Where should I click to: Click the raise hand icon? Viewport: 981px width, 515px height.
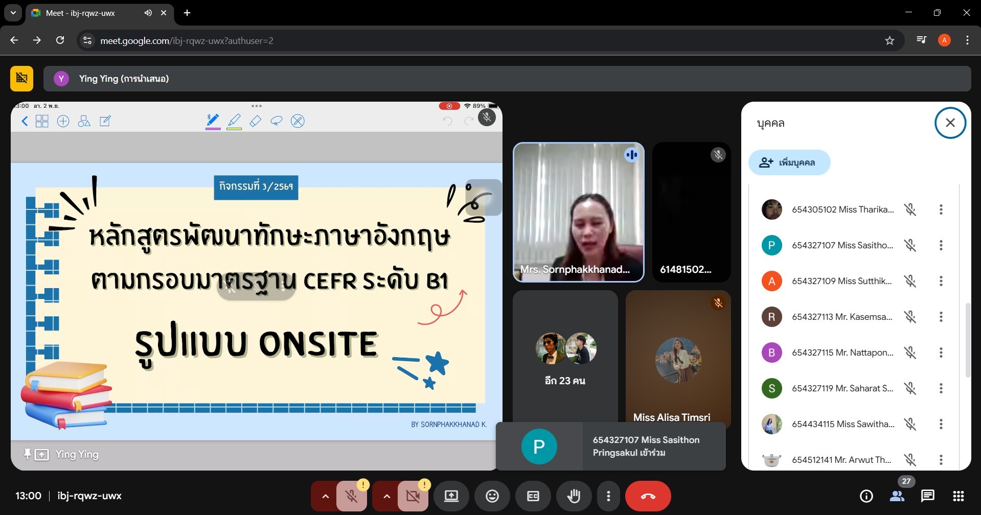click(574, 496)
